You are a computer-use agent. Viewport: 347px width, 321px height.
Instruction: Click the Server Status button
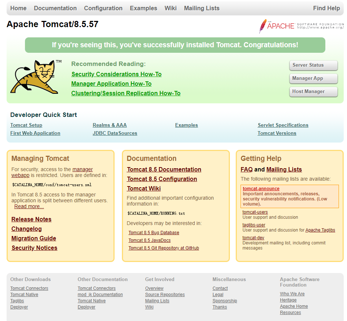[x=313, y=65]
